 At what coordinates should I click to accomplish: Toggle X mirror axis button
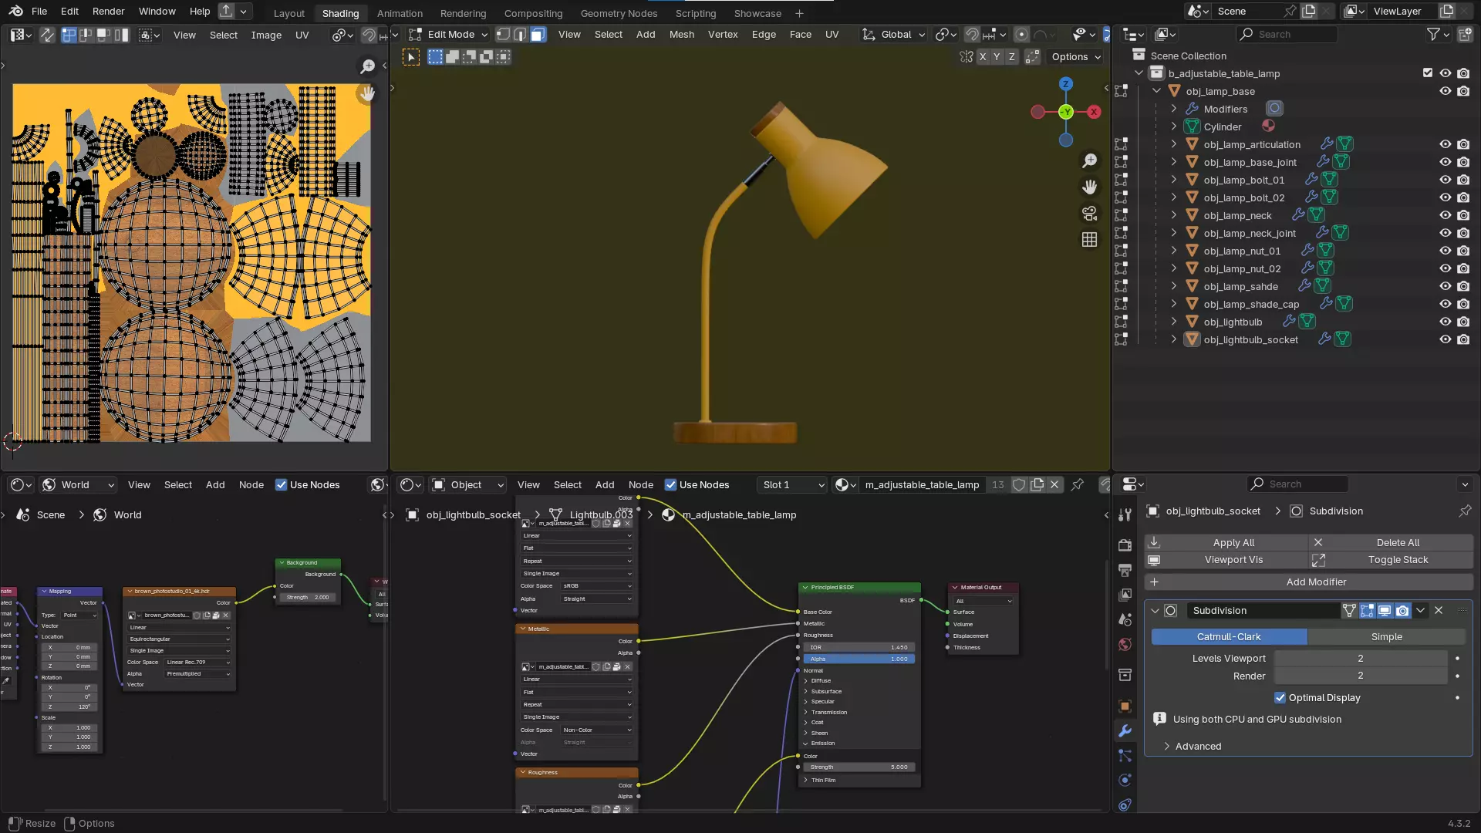982,57
